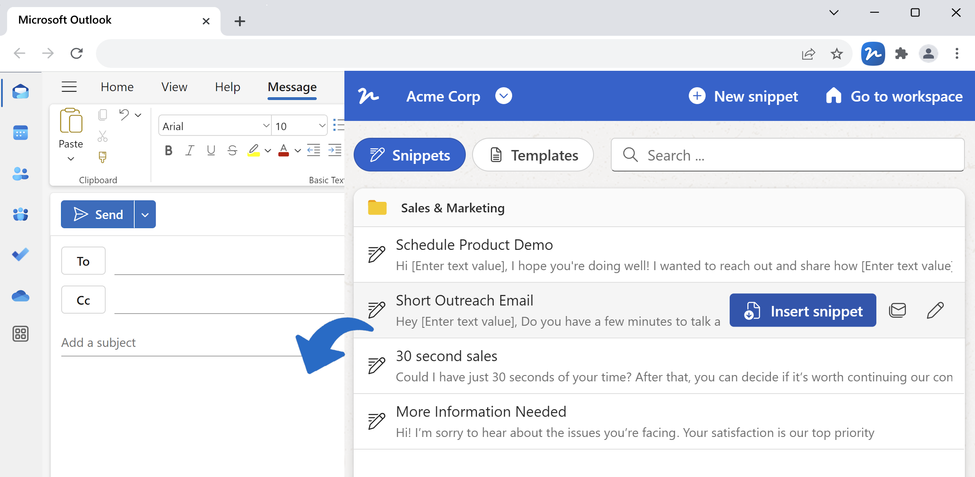
Task: Open the font color dropdown arrow
Action: (298, 151)
